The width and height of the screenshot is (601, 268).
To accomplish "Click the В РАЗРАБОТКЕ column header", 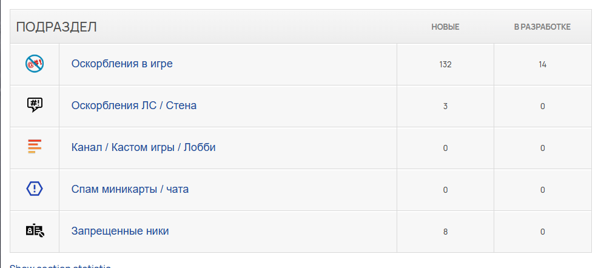I will coord(542,27).
